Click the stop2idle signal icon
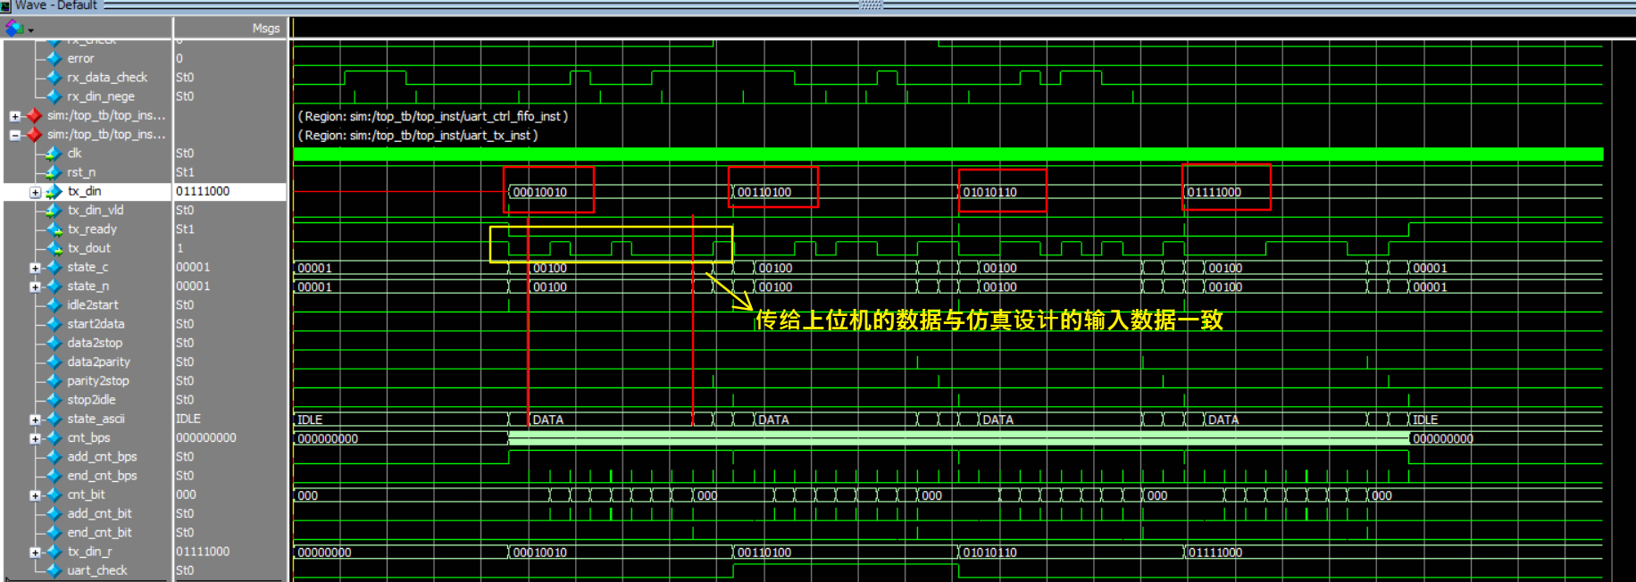Screen dimensions: 1636x582 click(x=54, y=400)
